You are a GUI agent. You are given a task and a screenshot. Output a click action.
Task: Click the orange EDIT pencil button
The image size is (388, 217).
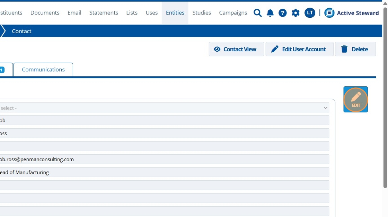(x=355, y=99)
